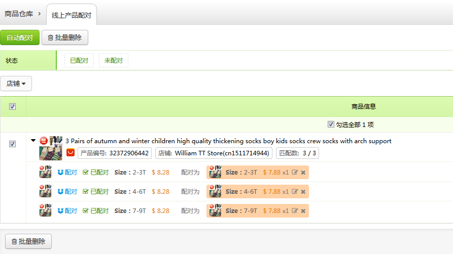Click the edit icon for Size 4-6T pairing
Image resolution: width=453 pixels, height=255 pixels.
click(x=295, y=192)
